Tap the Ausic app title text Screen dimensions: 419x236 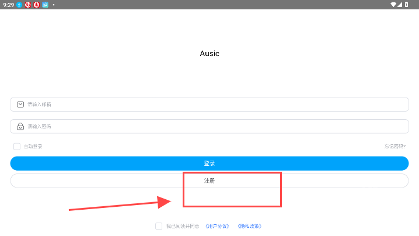coord(209,53)
